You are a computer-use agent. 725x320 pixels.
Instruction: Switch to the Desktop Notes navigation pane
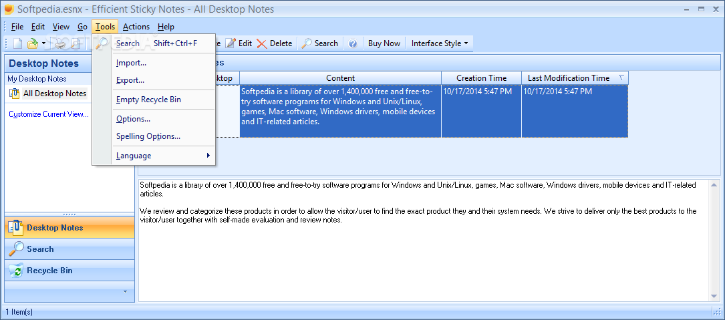[69, 228]
